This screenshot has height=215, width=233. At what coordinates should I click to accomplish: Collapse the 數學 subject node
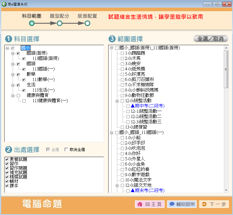[13, 75]
